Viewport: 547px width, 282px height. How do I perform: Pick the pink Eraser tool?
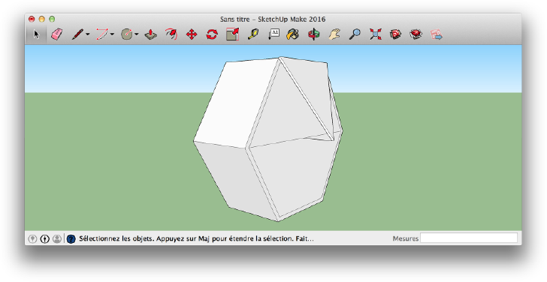coord(57,34)
